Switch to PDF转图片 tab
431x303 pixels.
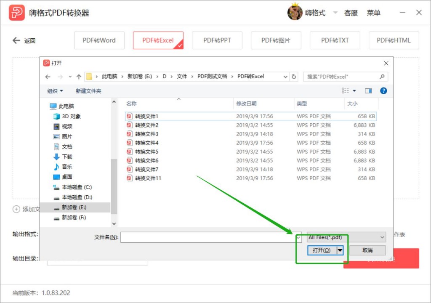coord(276,40)
